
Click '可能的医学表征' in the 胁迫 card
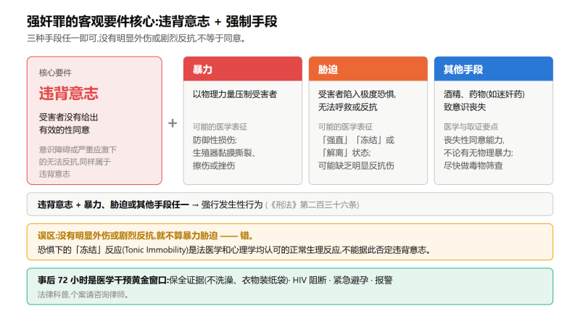pos(345,127)
